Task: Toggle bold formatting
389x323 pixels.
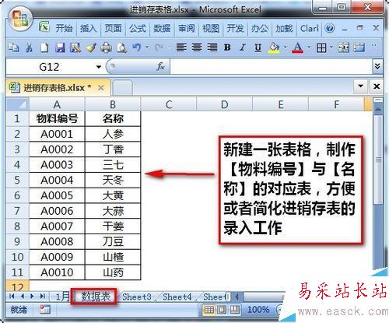Action: tap(227, 47)
